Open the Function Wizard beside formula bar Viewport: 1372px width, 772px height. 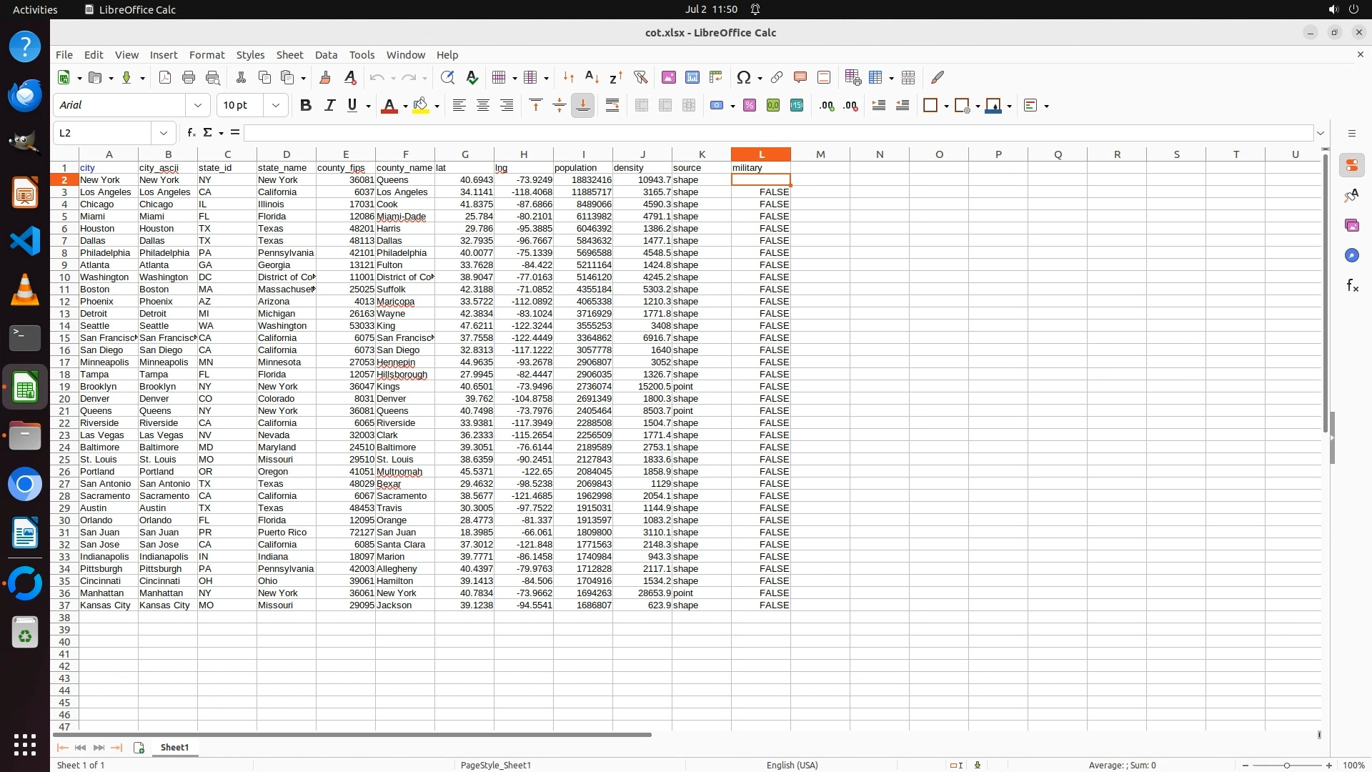191,132
